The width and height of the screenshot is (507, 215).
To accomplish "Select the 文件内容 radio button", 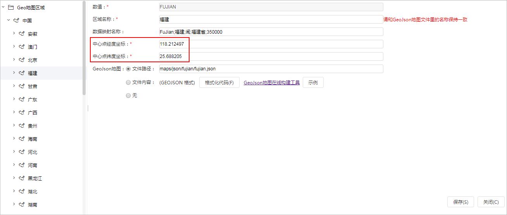I will click(x=128, y=82).
